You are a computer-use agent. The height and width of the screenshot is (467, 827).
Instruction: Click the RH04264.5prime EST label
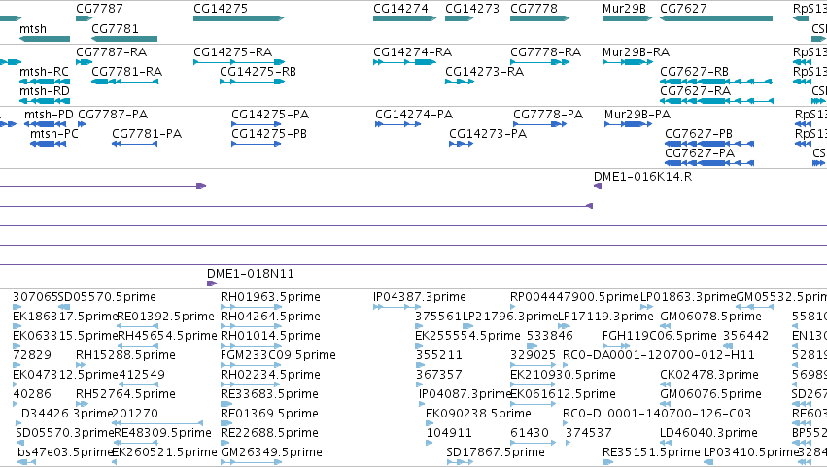tap(270, 317)
